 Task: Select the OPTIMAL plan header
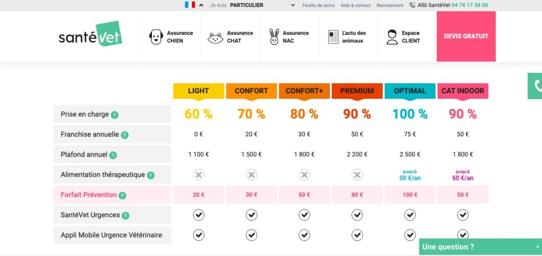pos(410,91)
